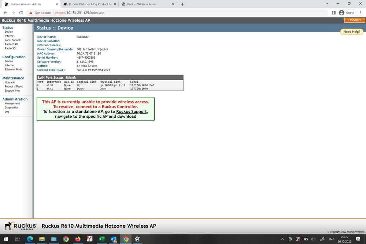Open Support Info under Maintenance
366x244 pixels.
tap(12, 90)
